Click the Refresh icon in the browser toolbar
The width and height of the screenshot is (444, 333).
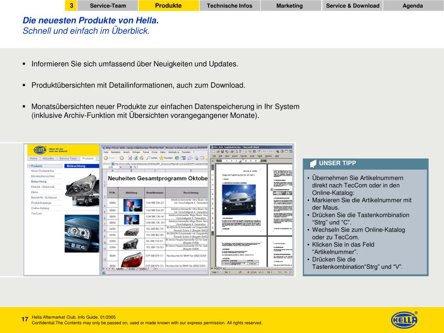[x=136, y=158]
